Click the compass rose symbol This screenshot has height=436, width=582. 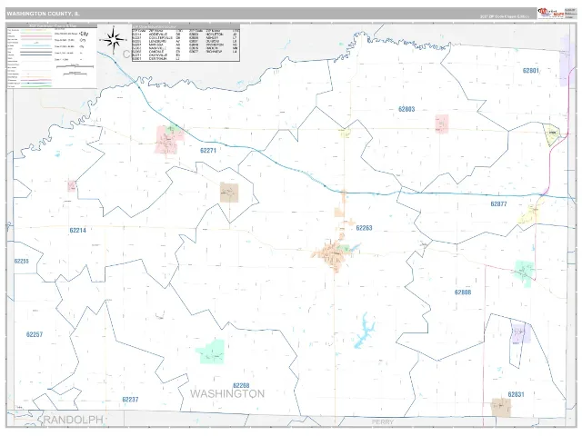114,39
